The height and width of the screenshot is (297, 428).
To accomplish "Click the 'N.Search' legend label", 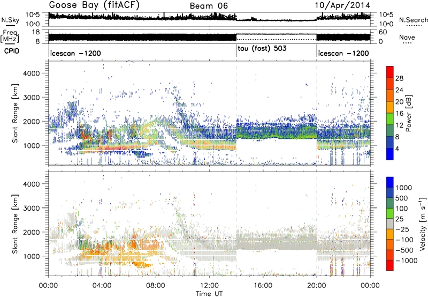I will point(413,20).
